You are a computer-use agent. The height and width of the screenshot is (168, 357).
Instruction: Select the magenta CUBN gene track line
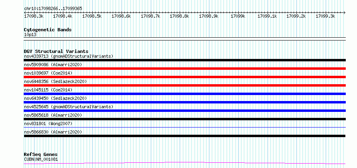185,163
